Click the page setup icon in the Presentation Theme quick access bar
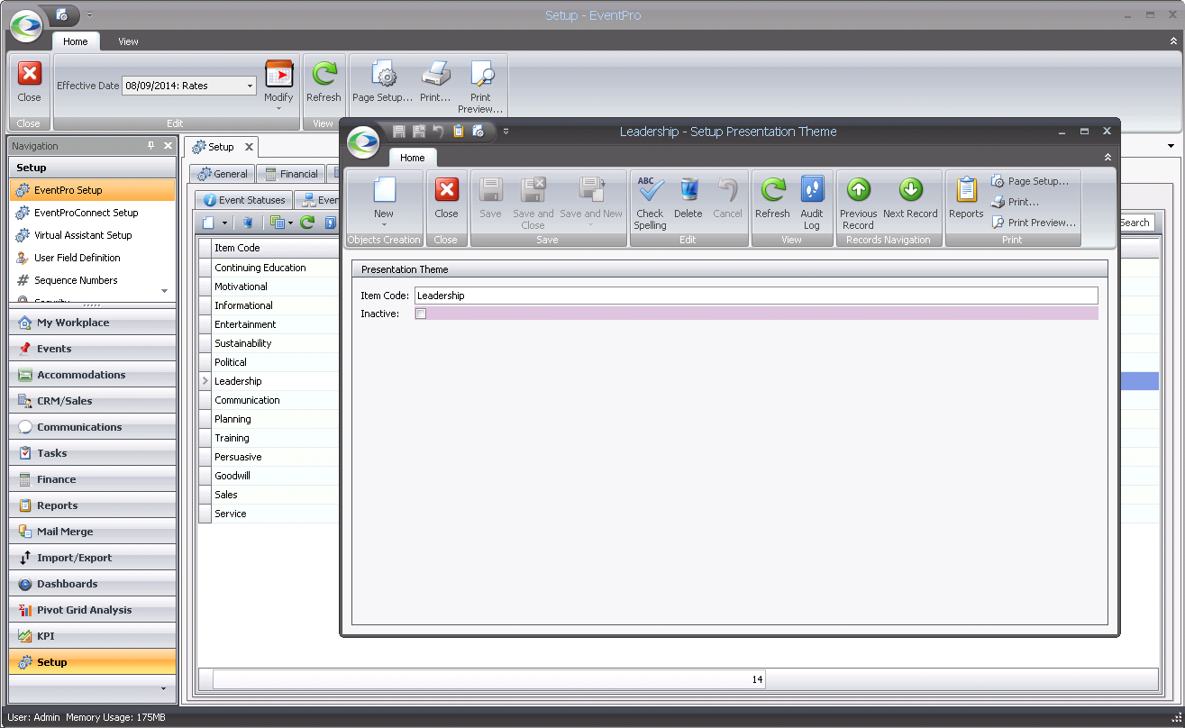This screenshot has height=728, width=1185. (x=479, y=132)
